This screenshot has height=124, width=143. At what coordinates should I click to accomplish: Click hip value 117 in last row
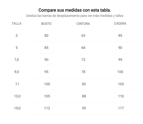pos(121,108)
